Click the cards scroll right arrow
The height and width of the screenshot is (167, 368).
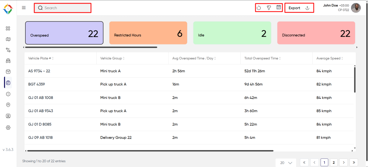357,47
